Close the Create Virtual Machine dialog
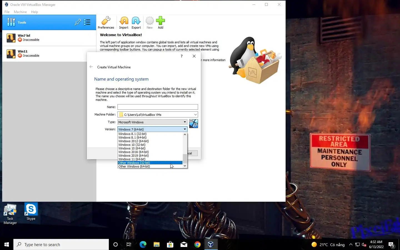 point(194,56)
